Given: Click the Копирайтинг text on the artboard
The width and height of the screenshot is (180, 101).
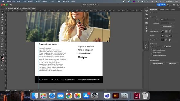Looking at the screenshot, I should pos(84,53).
